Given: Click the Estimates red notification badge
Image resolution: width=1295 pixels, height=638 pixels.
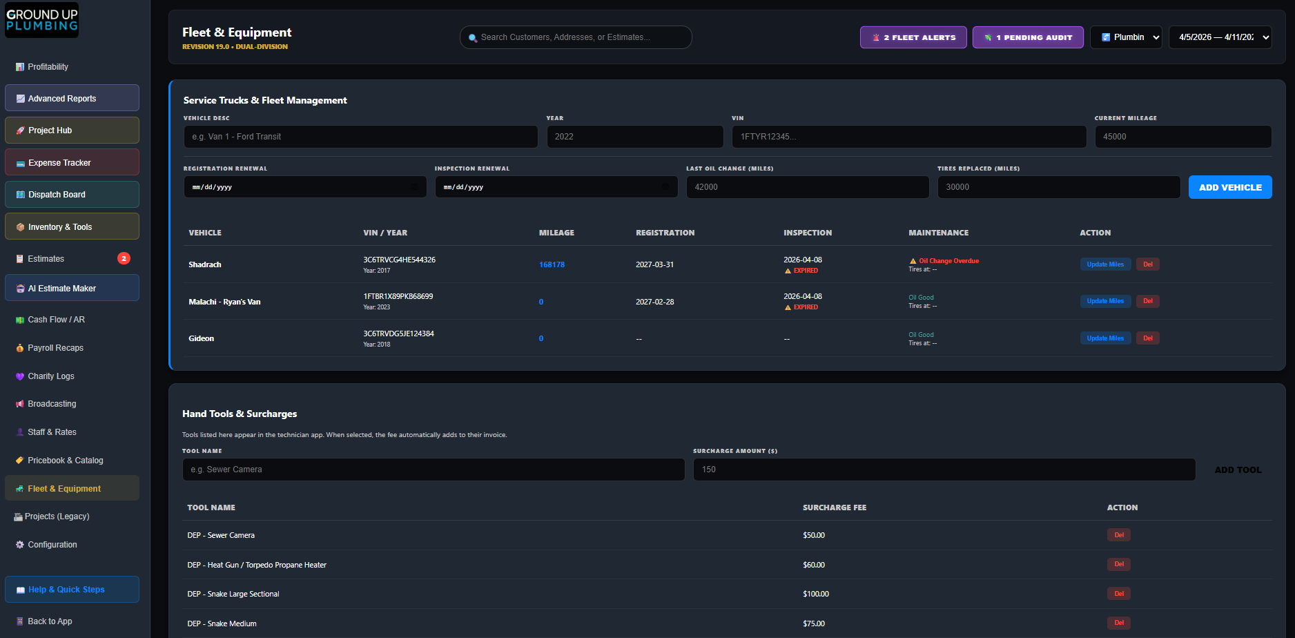Looking at the screenshot, I should [x=124, y=259].
